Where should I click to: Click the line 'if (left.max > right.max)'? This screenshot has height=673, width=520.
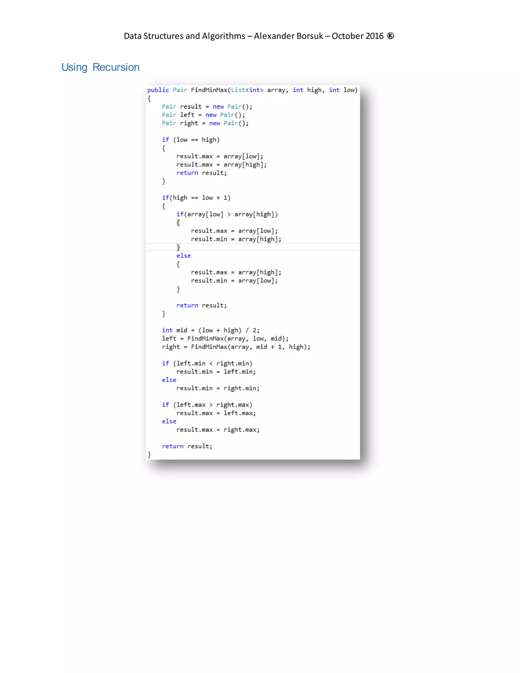click(207, 405)
